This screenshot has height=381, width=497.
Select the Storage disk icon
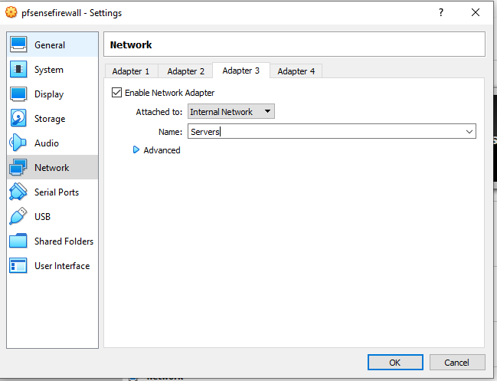click(18, 118)
